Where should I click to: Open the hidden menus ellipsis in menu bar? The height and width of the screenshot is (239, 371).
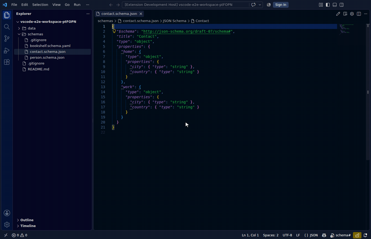click(88, 5)
